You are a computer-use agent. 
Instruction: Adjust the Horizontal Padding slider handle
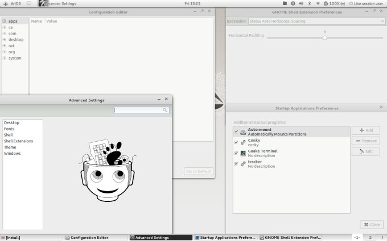click(325, 37)
